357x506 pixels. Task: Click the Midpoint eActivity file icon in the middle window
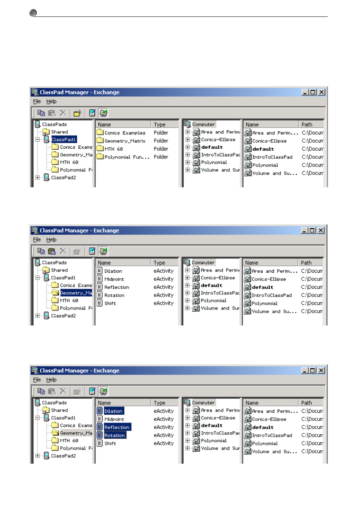point(100,279)
